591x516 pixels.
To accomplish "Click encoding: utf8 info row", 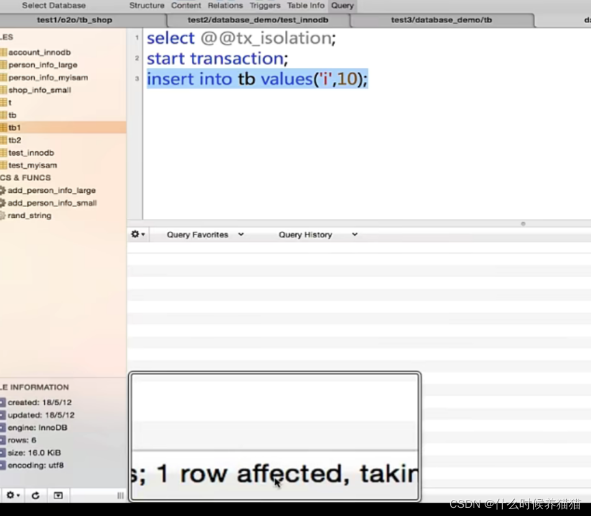I will 35,465.
